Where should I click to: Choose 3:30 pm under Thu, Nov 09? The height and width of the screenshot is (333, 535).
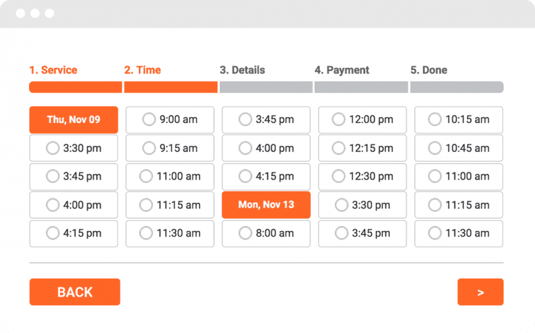pos(74,148)
